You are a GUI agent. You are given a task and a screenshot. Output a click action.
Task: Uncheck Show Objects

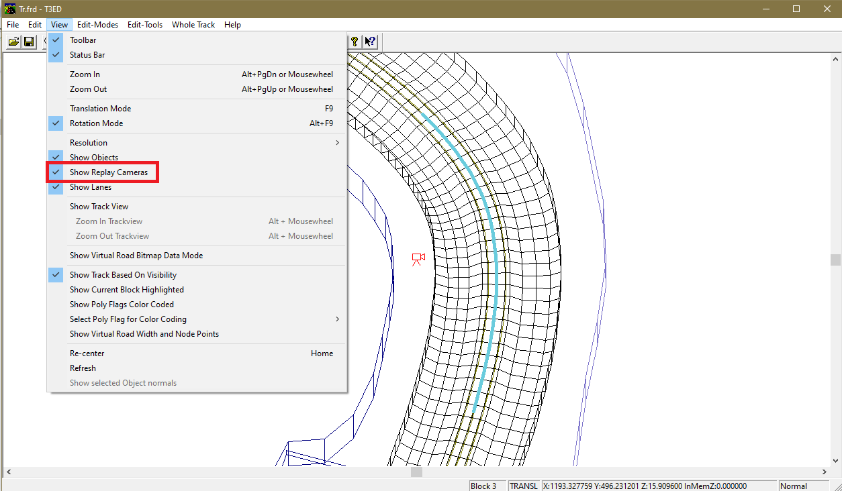197,158
